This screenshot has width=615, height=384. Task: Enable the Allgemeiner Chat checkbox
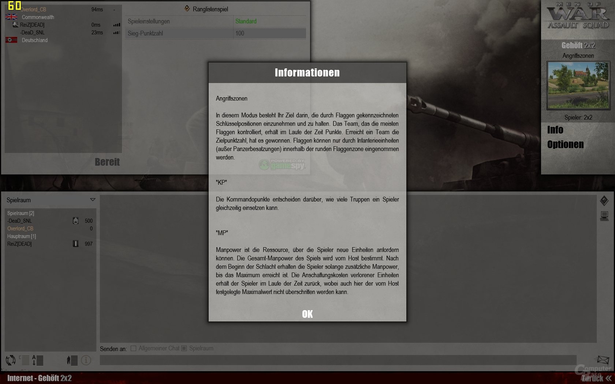coord(133,348)
